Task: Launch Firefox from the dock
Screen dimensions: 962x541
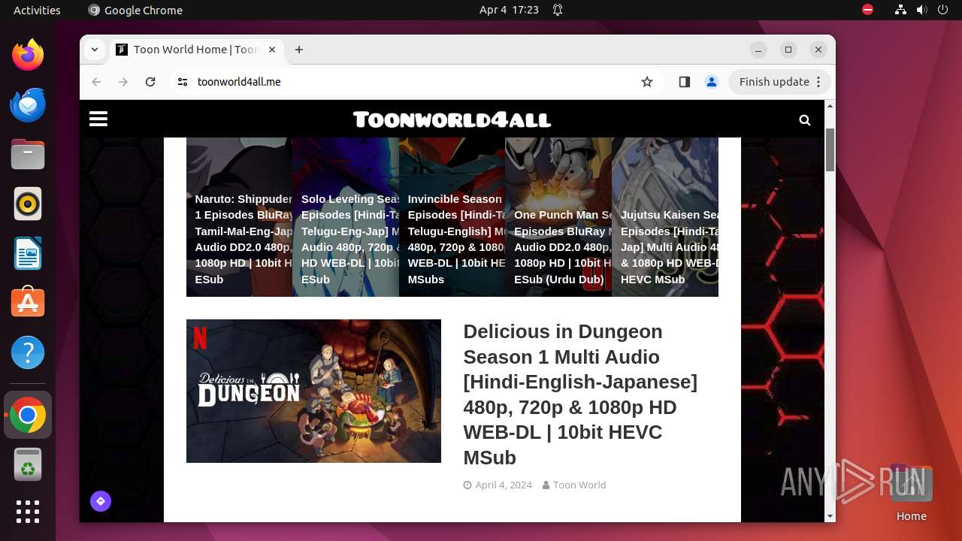Action: 28,55
